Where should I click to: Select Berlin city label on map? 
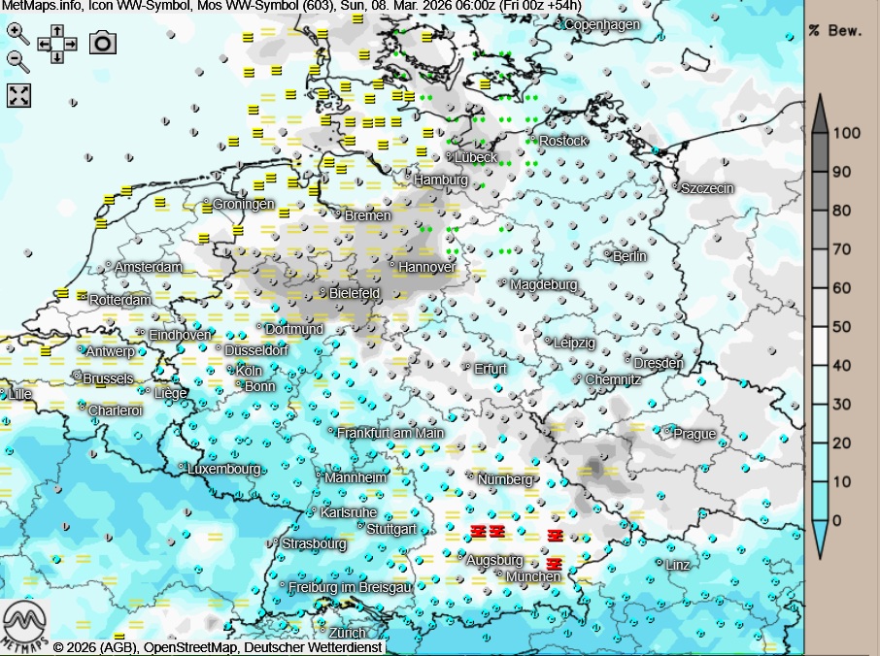tap(629, 256)
